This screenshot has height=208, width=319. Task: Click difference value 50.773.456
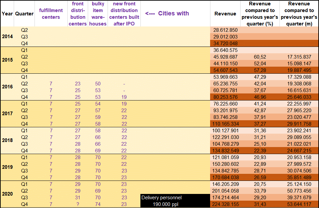pos(299,191)
